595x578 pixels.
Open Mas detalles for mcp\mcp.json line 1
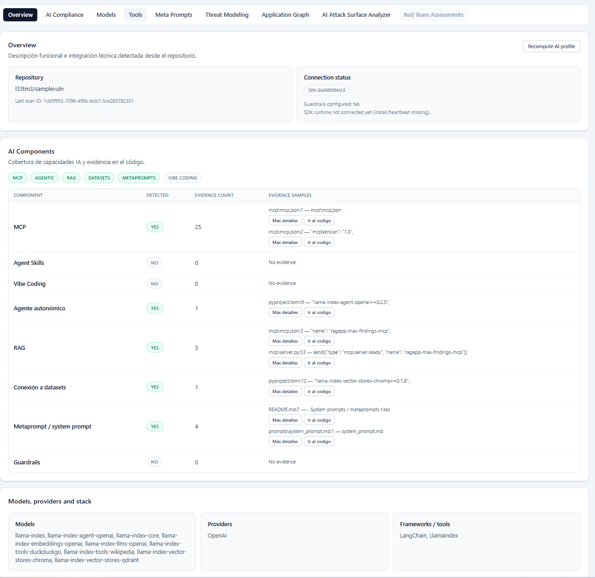(x=285, y=220)
